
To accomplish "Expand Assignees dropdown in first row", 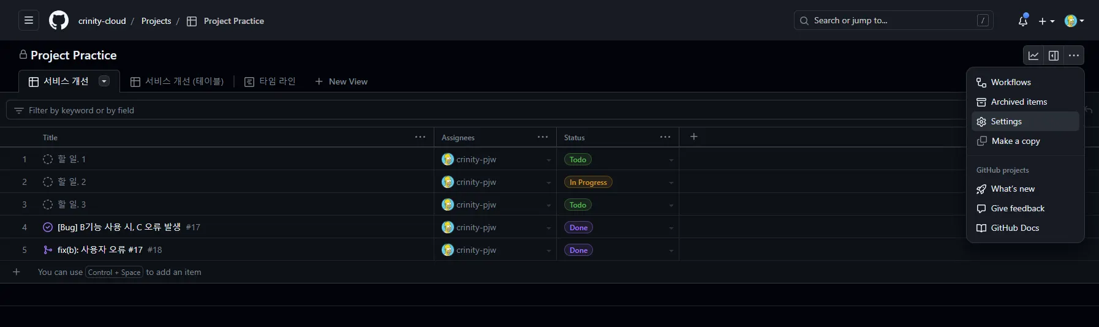I will coord(548,160).
